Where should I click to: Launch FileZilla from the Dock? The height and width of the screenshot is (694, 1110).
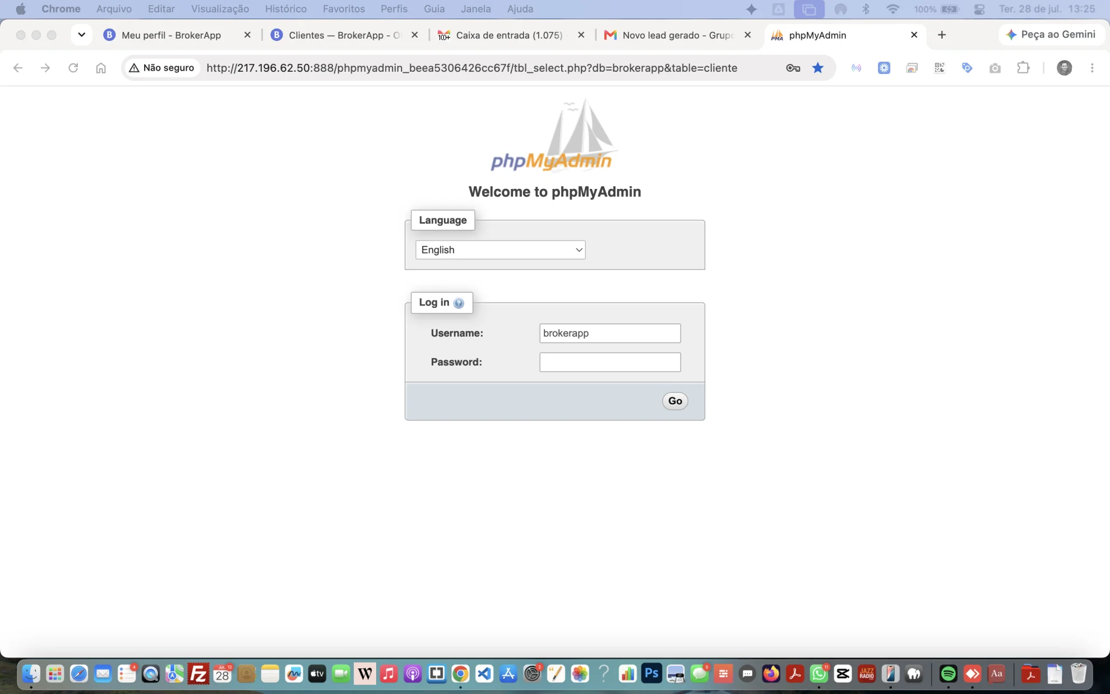[x=198, y=674]
